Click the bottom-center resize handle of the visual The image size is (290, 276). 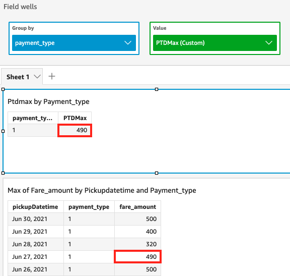[x=157, y=173]
